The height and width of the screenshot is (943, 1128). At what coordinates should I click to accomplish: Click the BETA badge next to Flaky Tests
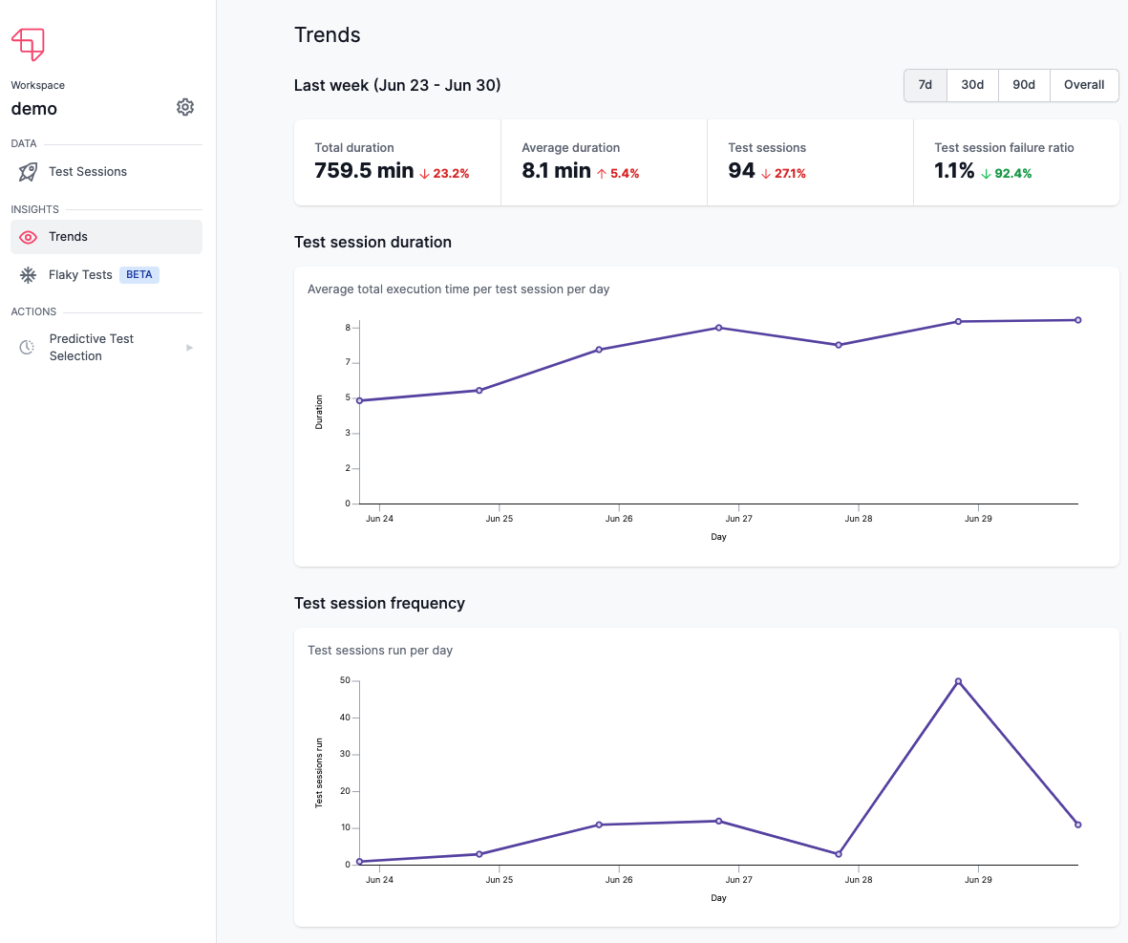pos(139,275)
